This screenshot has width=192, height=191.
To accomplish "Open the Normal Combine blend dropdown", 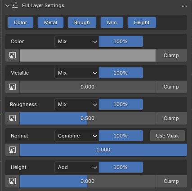I will click(77, 136).
